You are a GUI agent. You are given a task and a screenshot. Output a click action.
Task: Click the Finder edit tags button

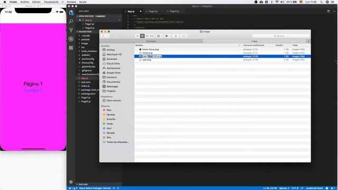tap(184, 36)
